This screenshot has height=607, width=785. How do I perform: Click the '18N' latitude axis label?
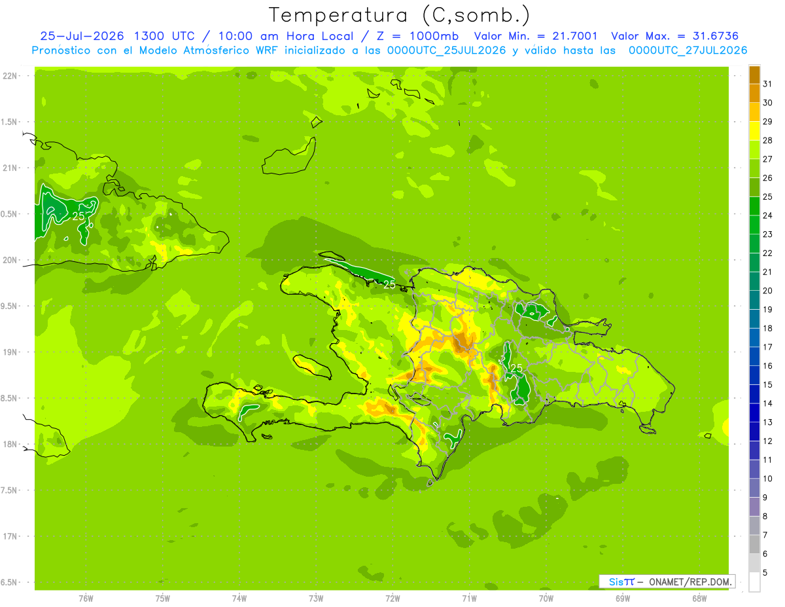coord(11,444)
